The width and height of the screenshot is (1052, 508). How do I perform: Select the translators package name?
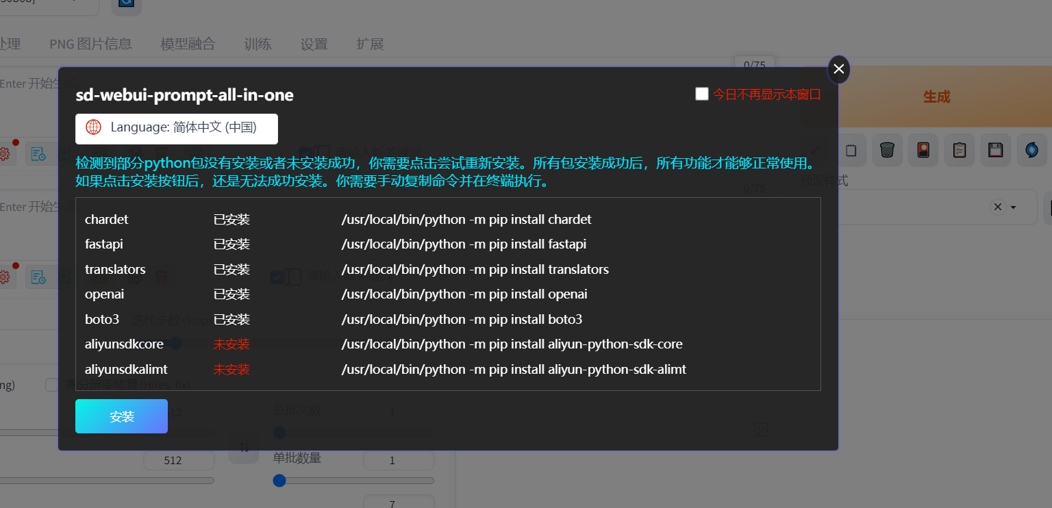tap(115, 269)
